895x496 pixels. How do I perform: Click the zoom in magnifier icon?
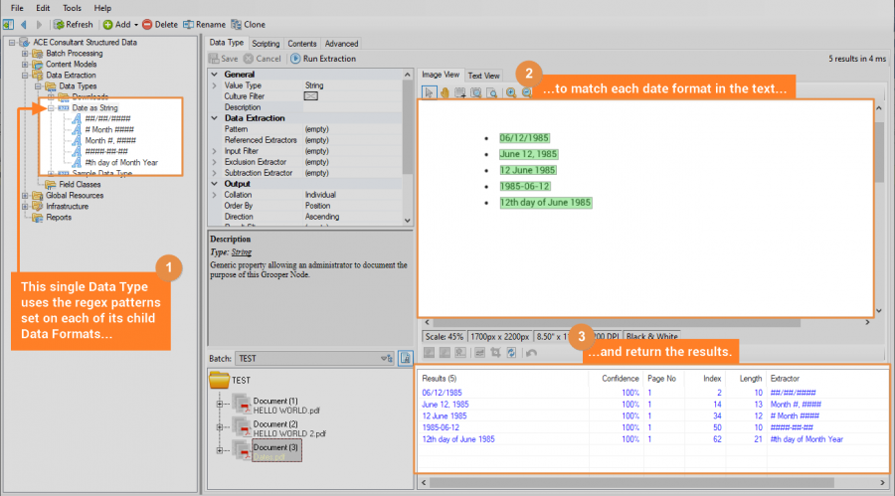510,92
